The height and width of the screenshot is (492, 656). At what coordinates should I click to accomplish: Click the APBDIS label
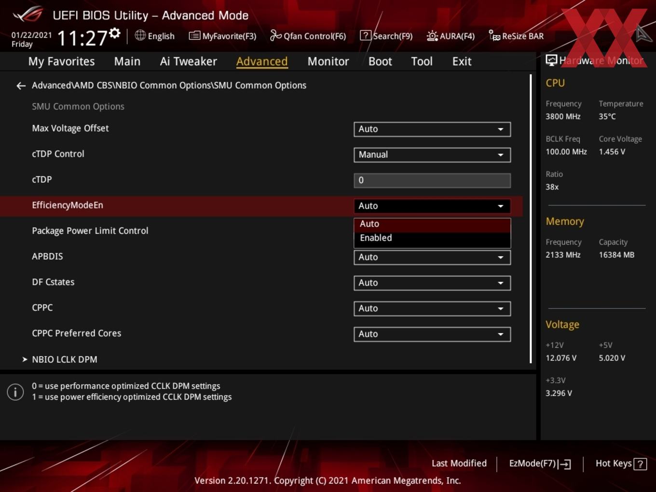[47, 256]
